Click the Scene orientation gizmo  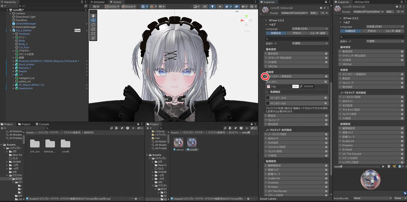[x=246, y=21]
